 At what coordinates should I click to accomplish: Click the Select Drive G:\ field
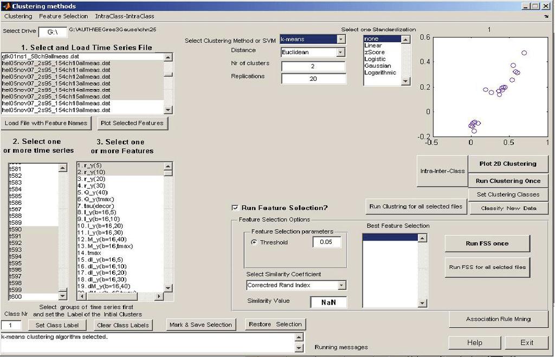point(53,32)
